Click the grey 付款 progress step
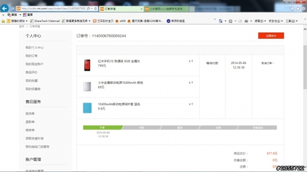 (x=142, y=128)
